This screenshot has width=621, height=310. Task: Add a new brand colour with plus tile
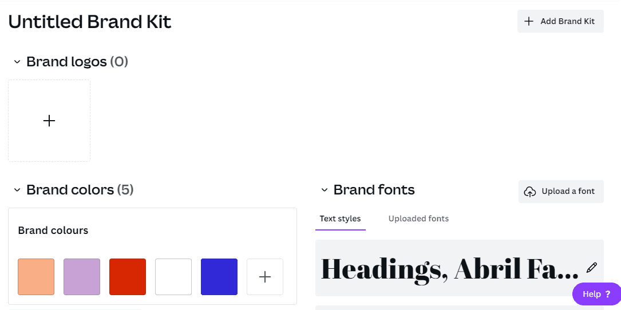point(265,277)
